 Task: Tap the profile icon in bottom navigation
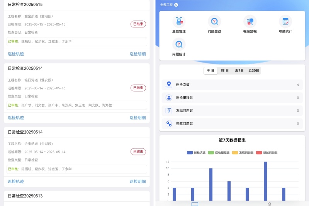269,204
